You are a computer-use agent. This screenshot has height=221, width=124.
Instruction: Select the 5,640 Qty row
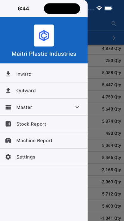point(106,109)
